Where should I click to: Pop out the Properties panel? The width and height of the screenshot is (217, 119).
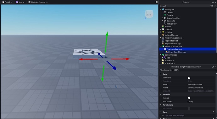pyautogui.click(x=213, y=67)
